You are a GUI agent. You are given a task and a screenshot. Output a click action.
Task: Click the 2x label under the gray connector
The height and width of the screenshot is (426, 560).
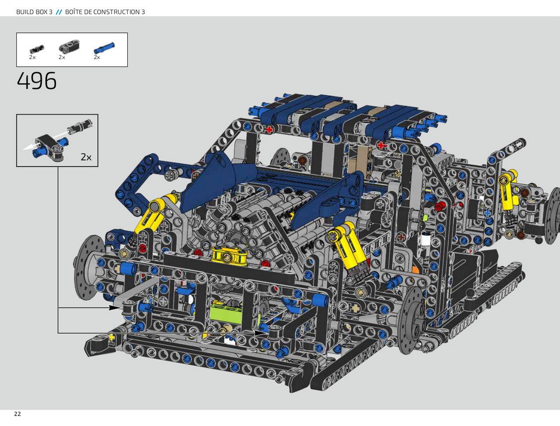(x=62, y=57)
